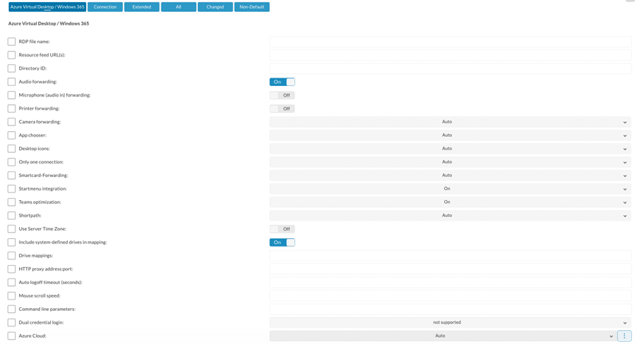Check the Microphone (audio in) forwarding checkbox
Screen dimensions: 636x344
[11, 95]
